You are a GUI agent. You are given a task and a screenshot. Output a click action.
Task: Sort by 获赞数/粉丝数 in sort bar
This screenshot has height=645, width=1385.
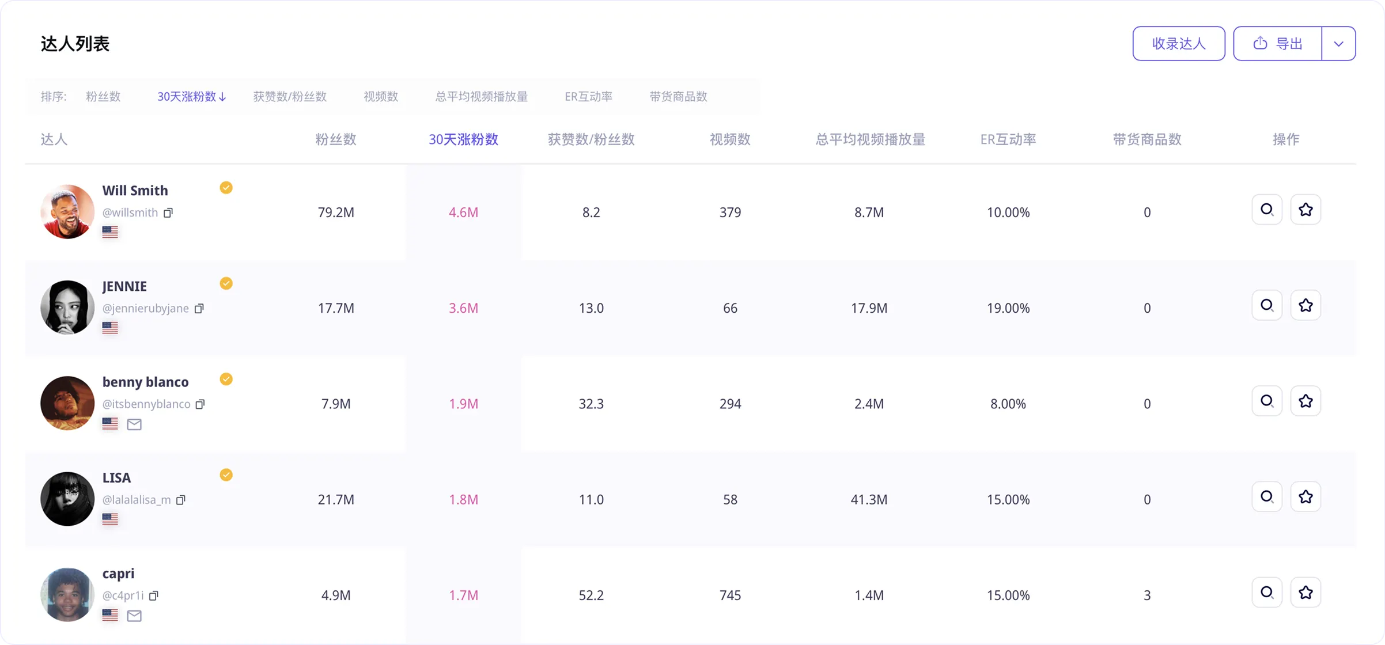pos(290,97)
